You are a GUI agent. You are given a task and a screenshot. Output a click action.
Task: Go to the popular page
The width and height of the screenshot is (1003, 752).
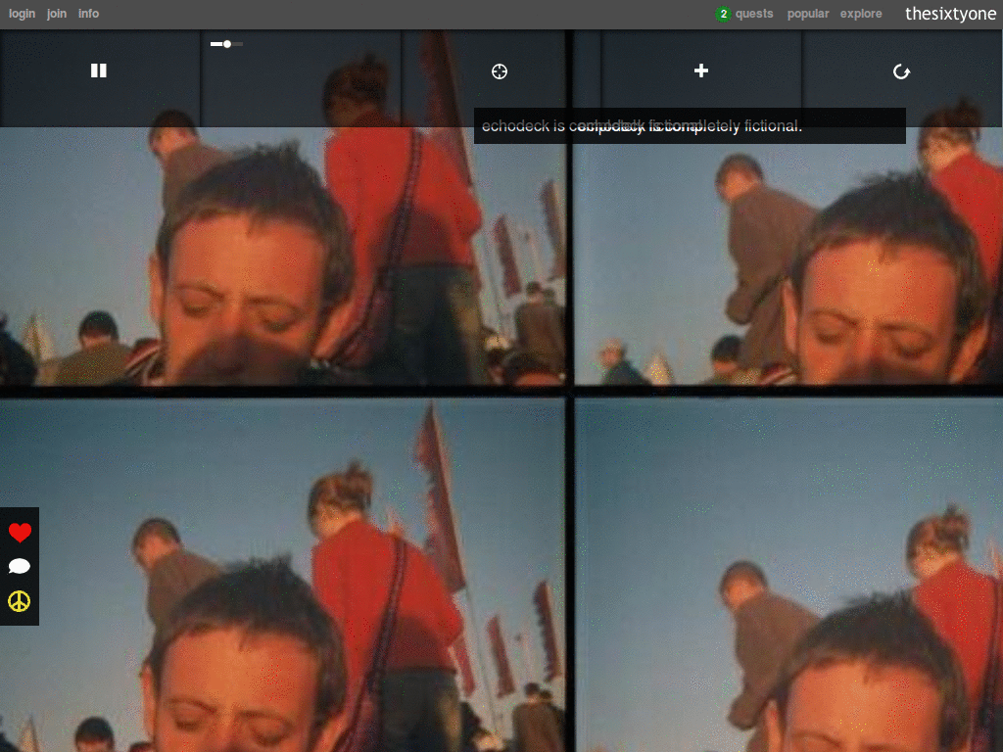[808, 14]
